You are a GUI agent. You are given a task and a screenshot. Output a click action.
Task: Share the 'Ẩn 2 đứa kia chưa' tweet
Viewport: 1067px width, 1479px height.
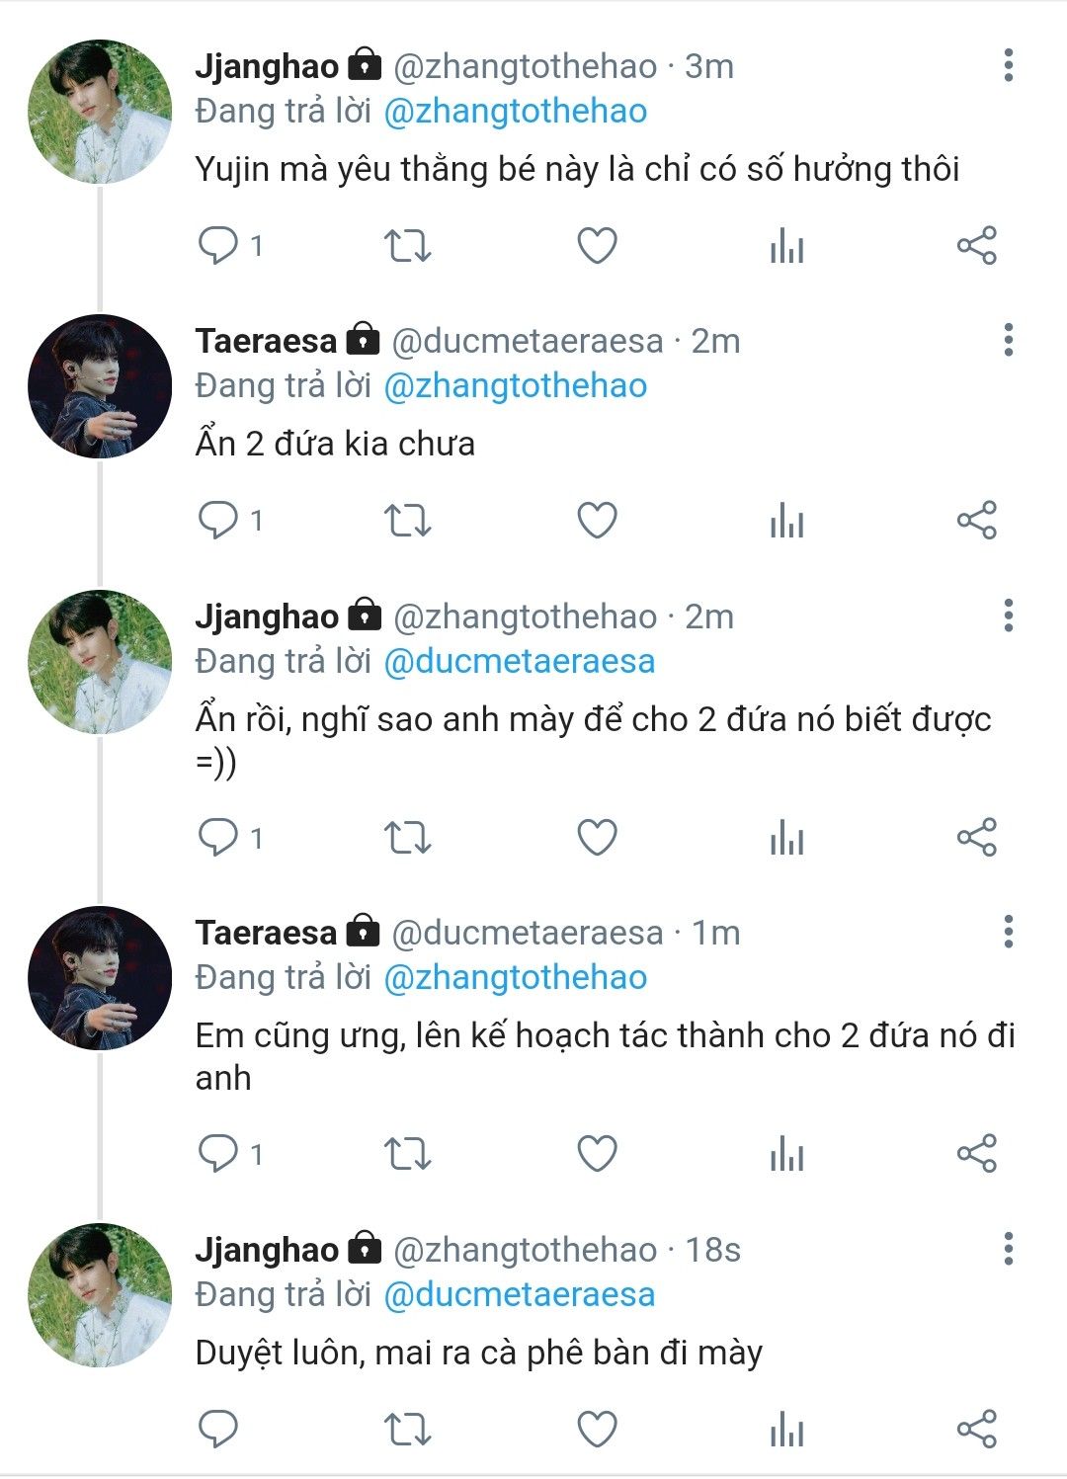point(976,520)
